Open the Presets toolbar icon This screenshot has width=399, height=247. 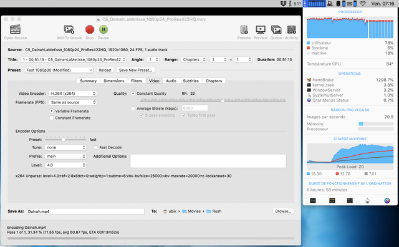244,29
